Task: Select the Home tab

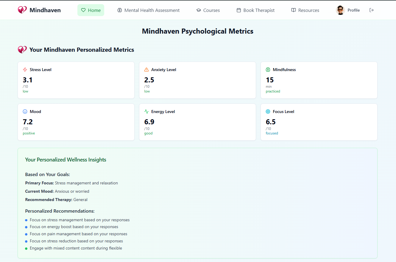Action: point(91,10)
